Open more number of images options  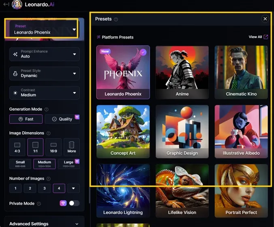[73, 188]
